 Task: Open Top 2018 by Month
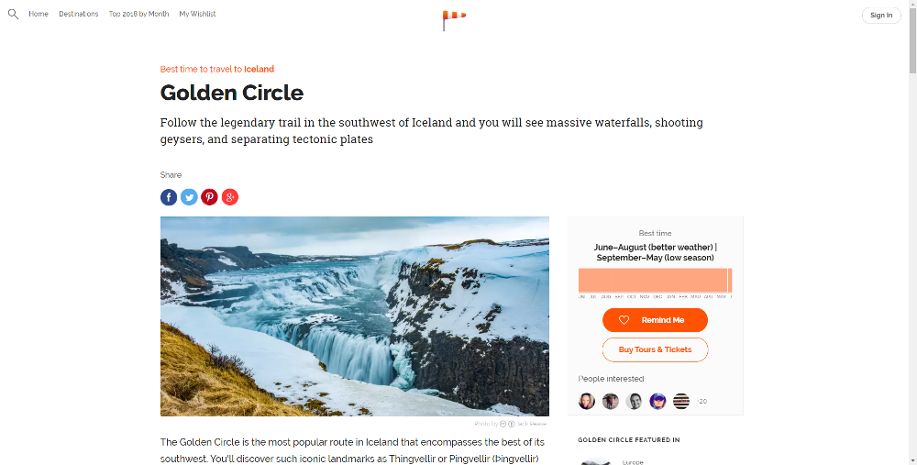(138, 14)
